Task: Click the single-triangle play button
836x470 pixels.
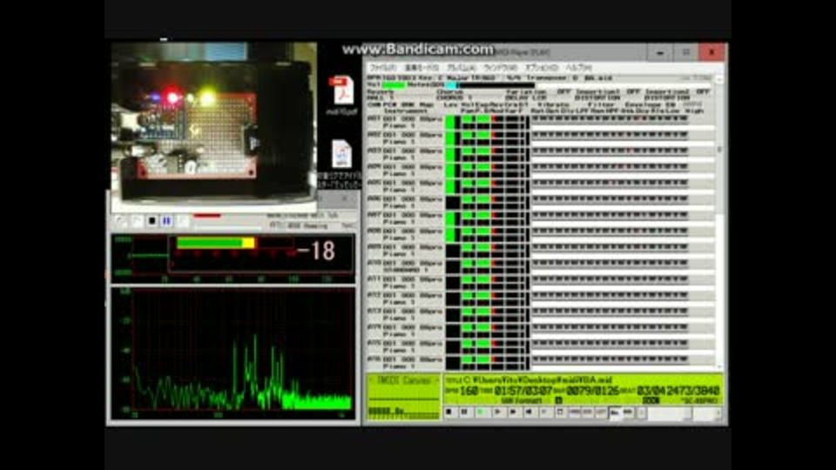Action: point(497,412)
